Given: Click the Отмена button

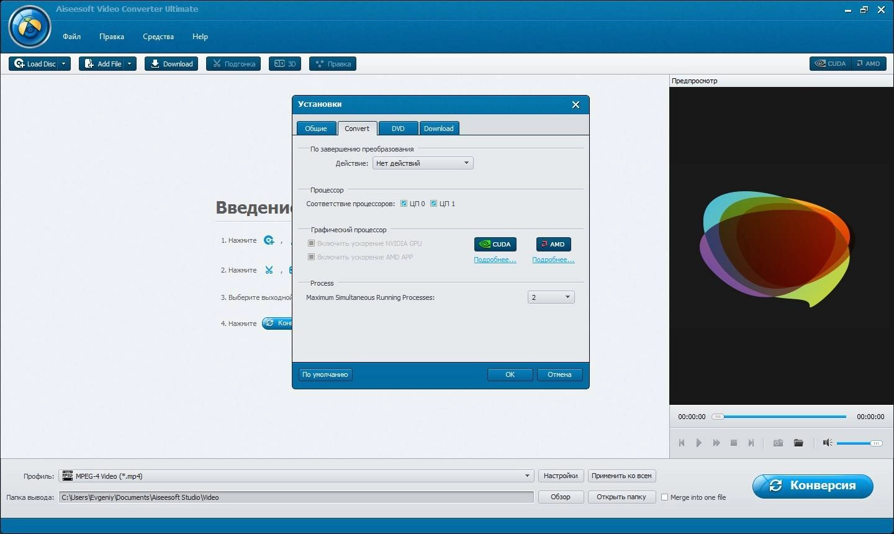Looking at the screenshot, I should [x=559, y=374].
